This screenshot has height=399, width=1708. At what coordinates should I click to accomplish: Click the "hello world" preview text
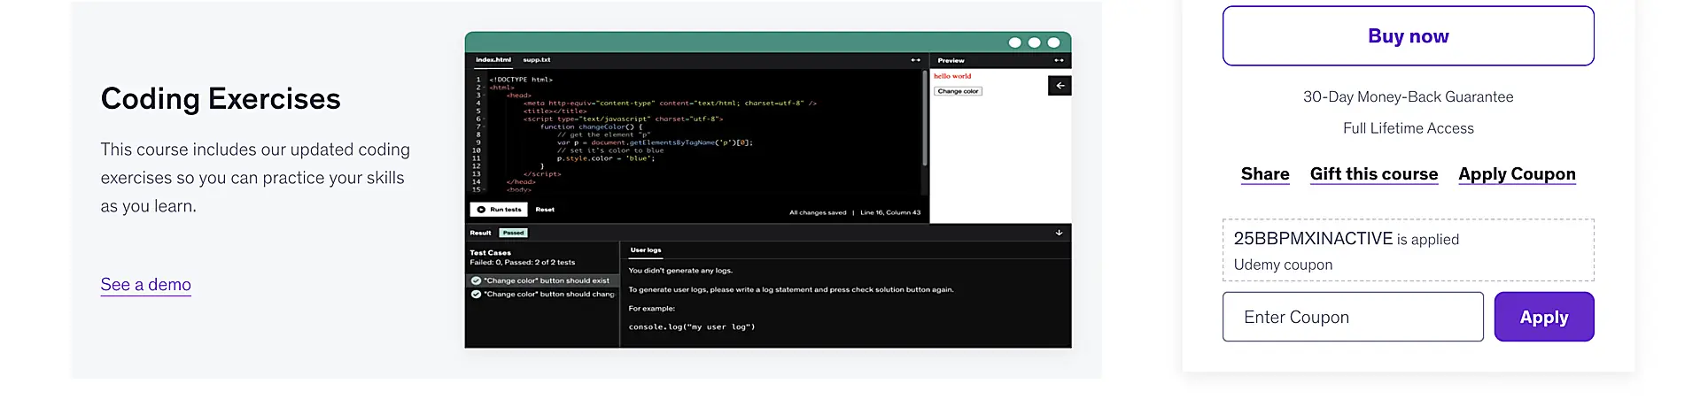952,76
